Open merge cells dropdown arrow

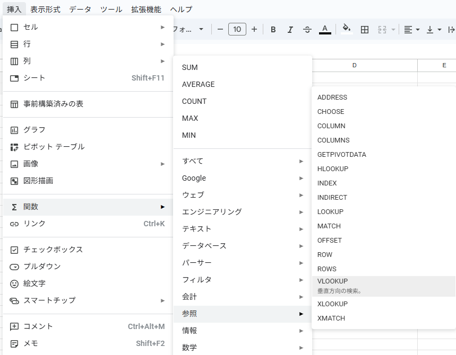tap(393, 30)
